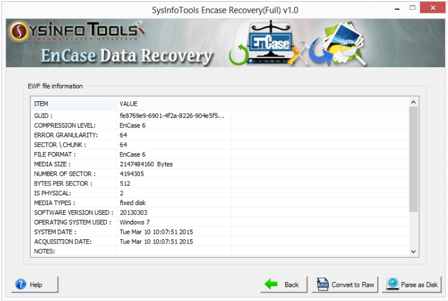The width and height of the screenshot is (448, 301).
Task: Click the green Back arrow icon
Action: [x=271, y=284]
